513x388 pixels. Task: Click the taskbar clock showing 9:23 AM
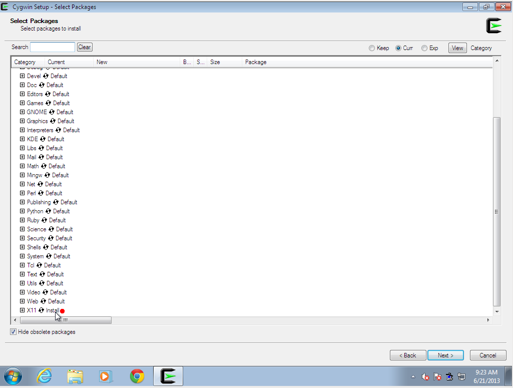click(486, 376)
